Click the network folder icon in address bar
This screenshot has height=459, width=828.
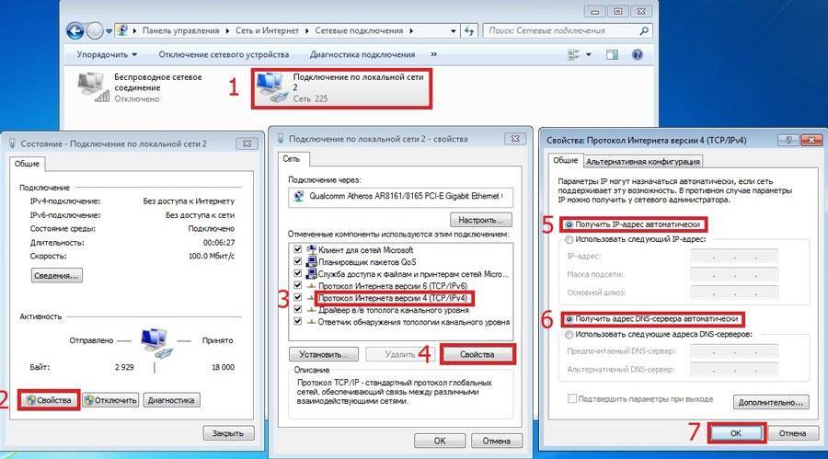(x=122, y=30)
